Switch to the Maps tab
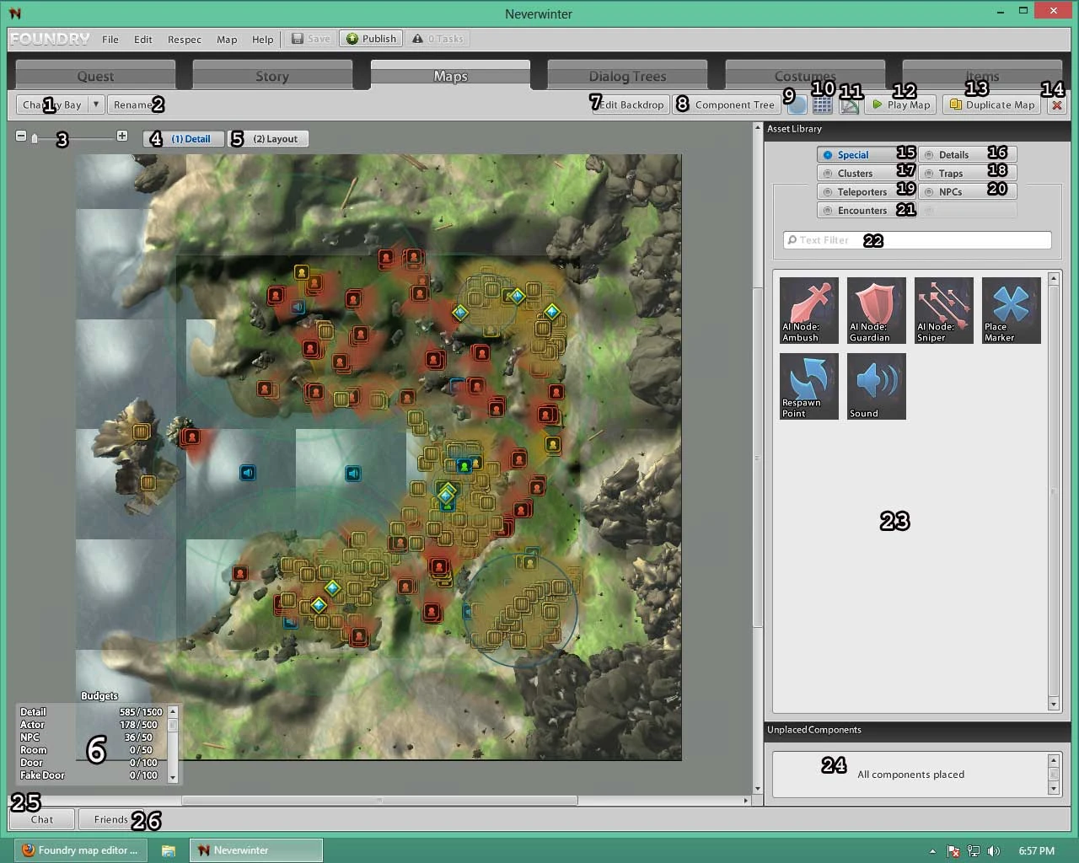1079x863 pixels. point(450,76)
